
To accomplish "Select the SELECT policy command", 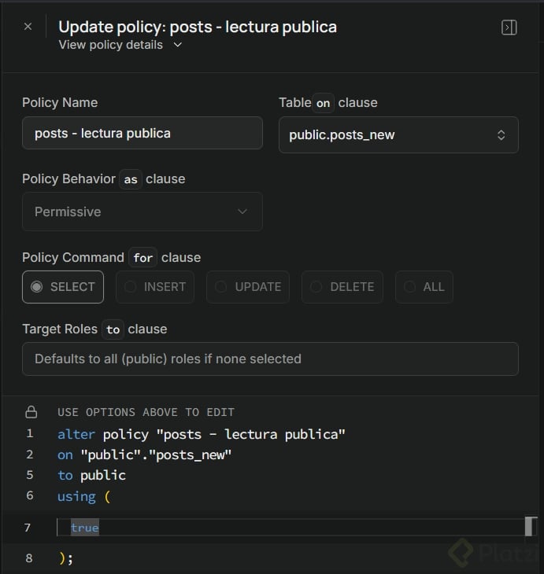I will [63, 287].
